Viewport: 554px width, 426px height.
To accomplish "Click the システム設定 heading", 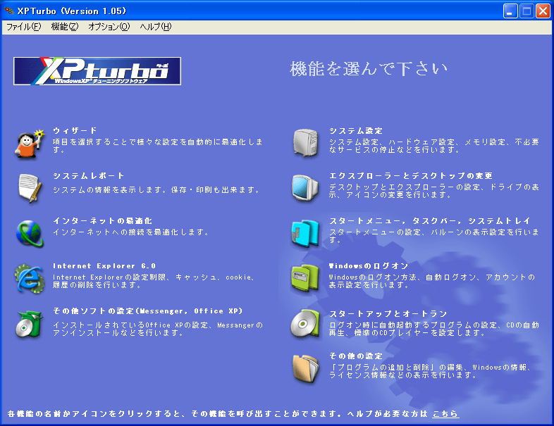I will [356, 131].
